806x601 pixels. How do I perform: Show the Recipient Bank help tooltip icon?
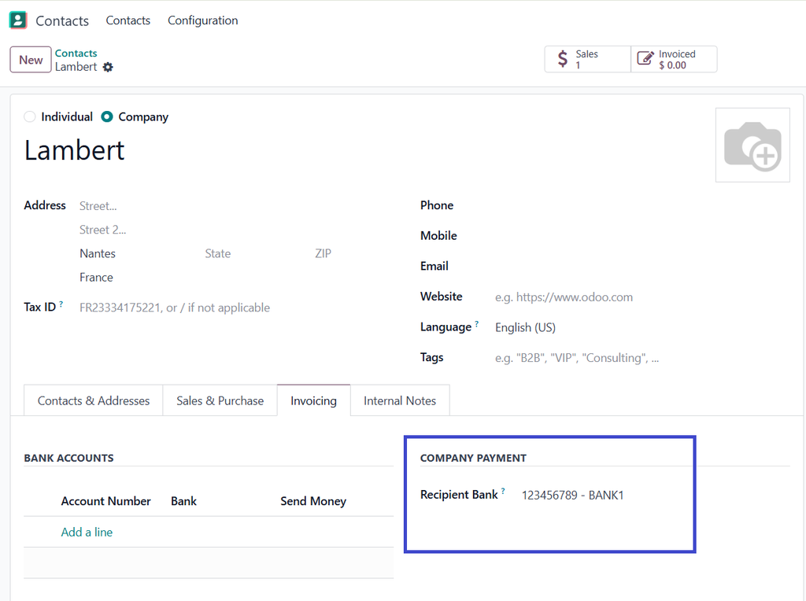503,491
